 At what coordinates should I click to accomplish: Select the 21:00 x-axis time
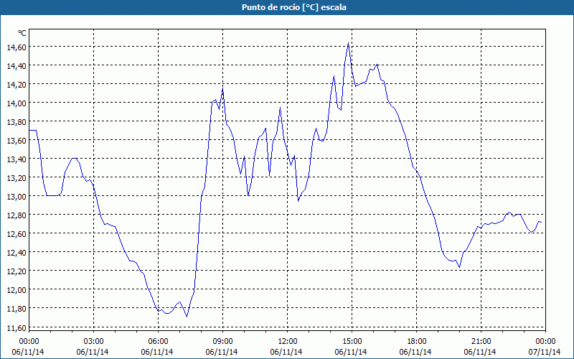[481, 342]
